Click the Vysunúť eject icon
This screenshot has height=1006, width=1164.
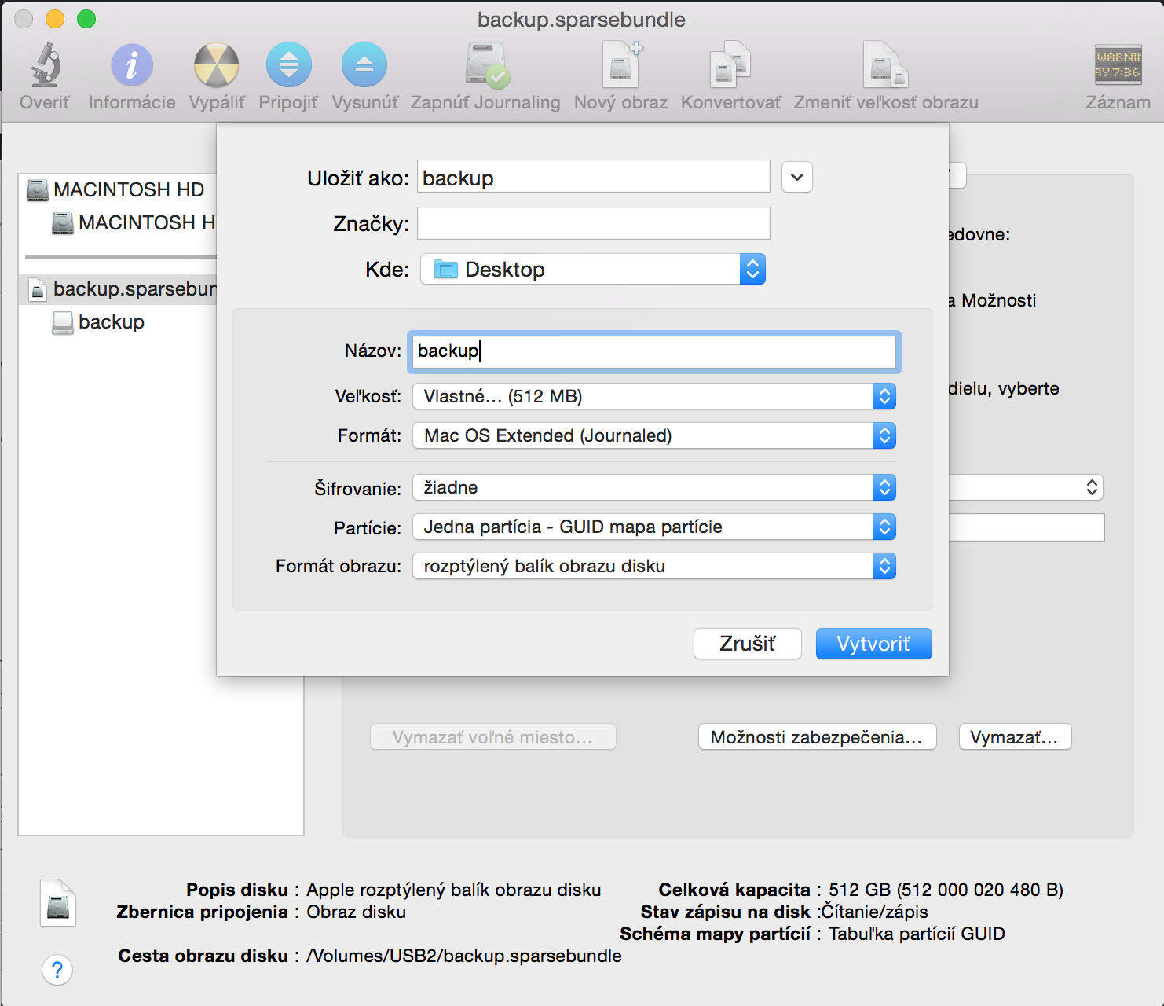pyautogui.click(x=364, y=64)
